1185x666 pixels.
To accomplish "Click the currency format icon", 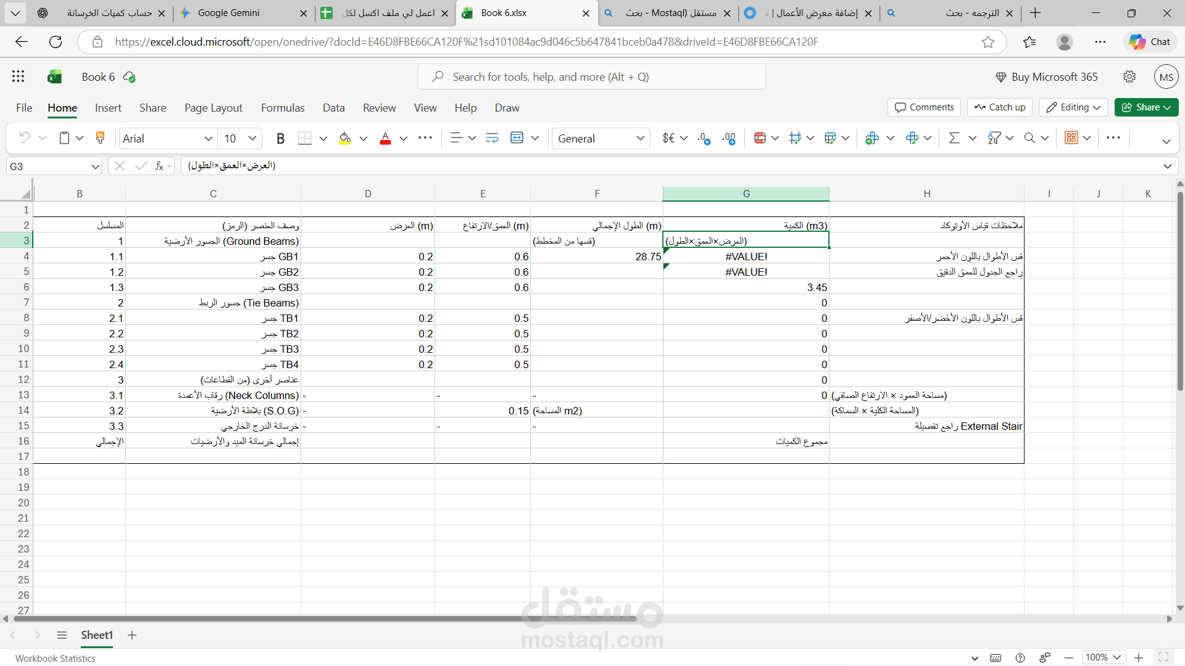I will click(668, 138).
